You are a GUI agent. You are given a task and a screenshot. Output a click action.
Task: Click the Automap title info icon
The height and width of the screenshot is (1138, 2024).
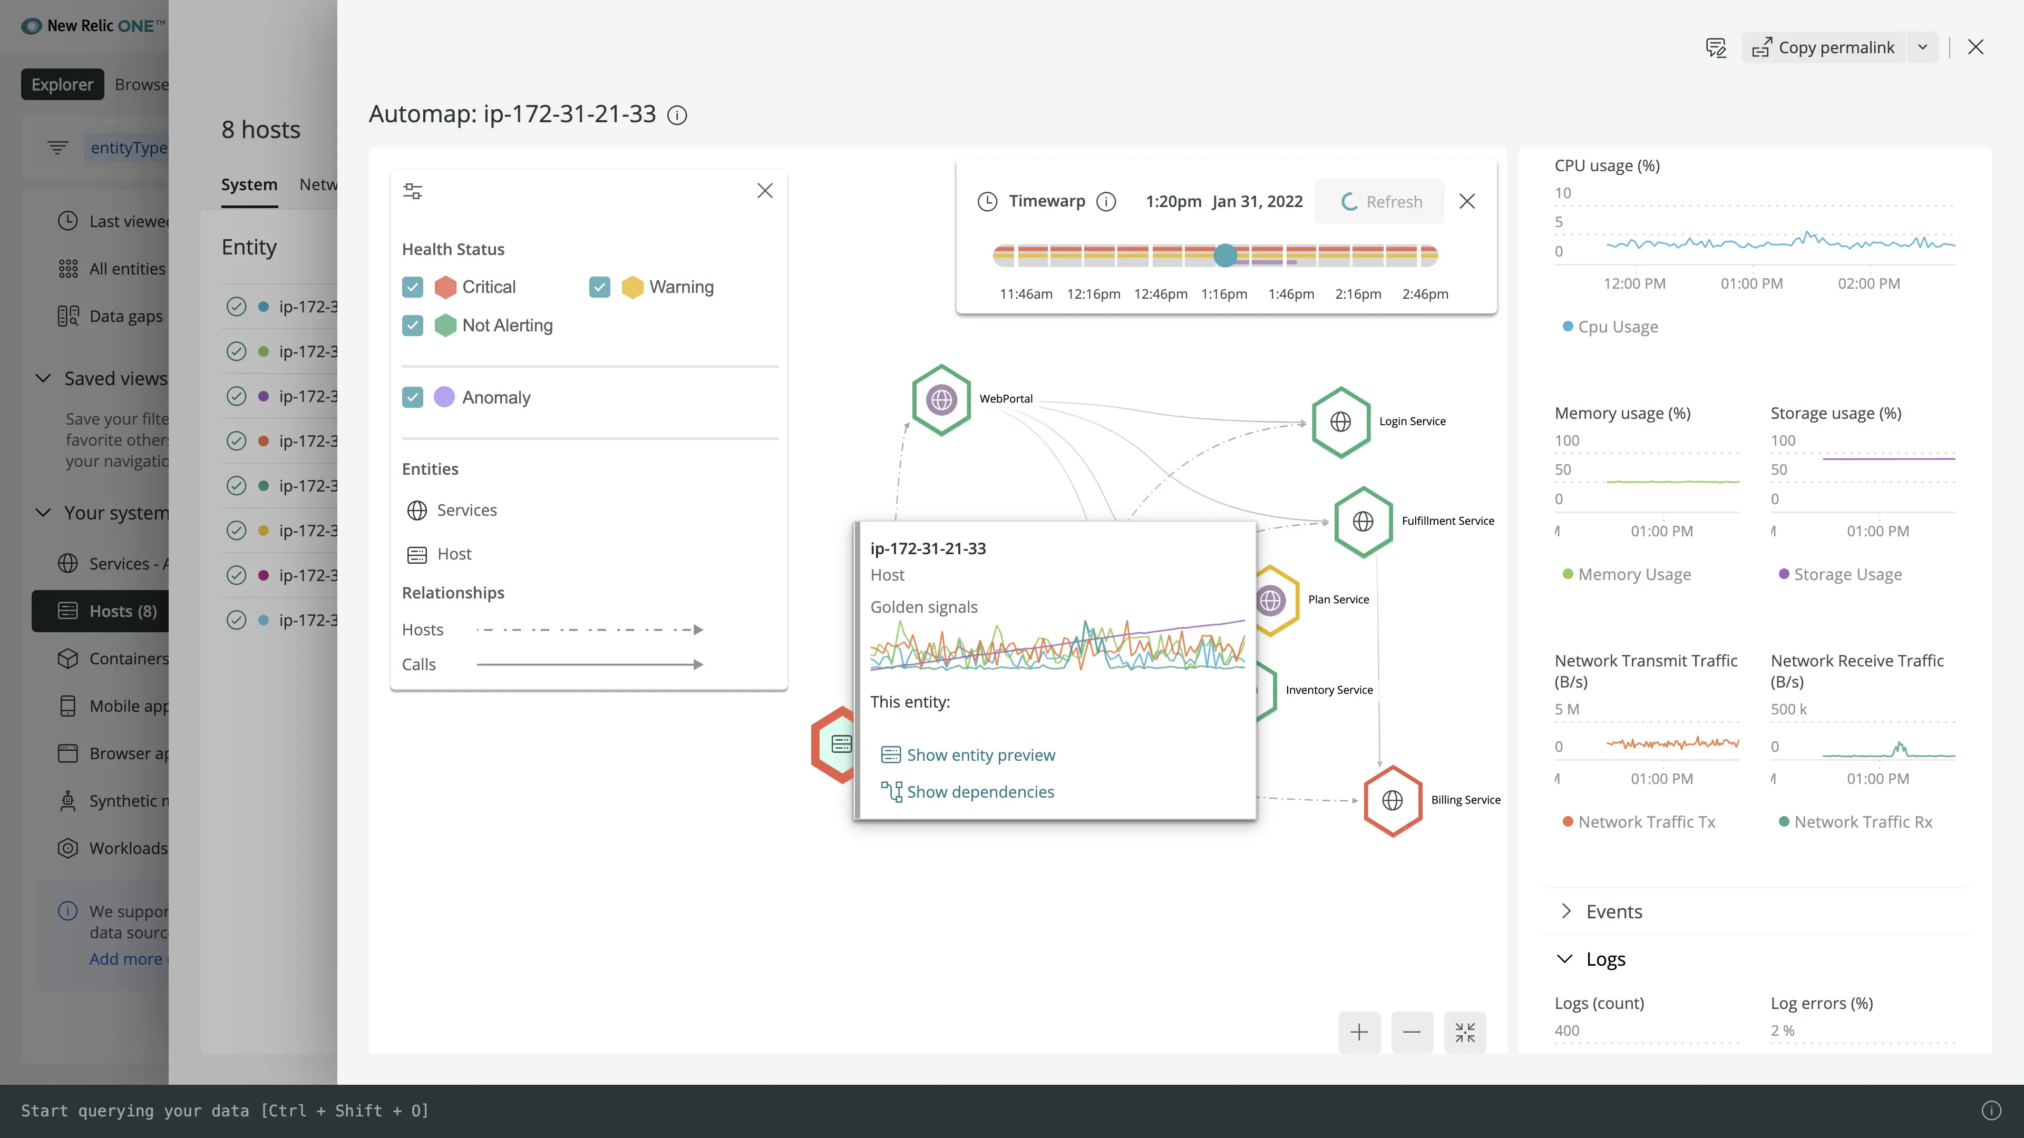[x=676, y=115]
